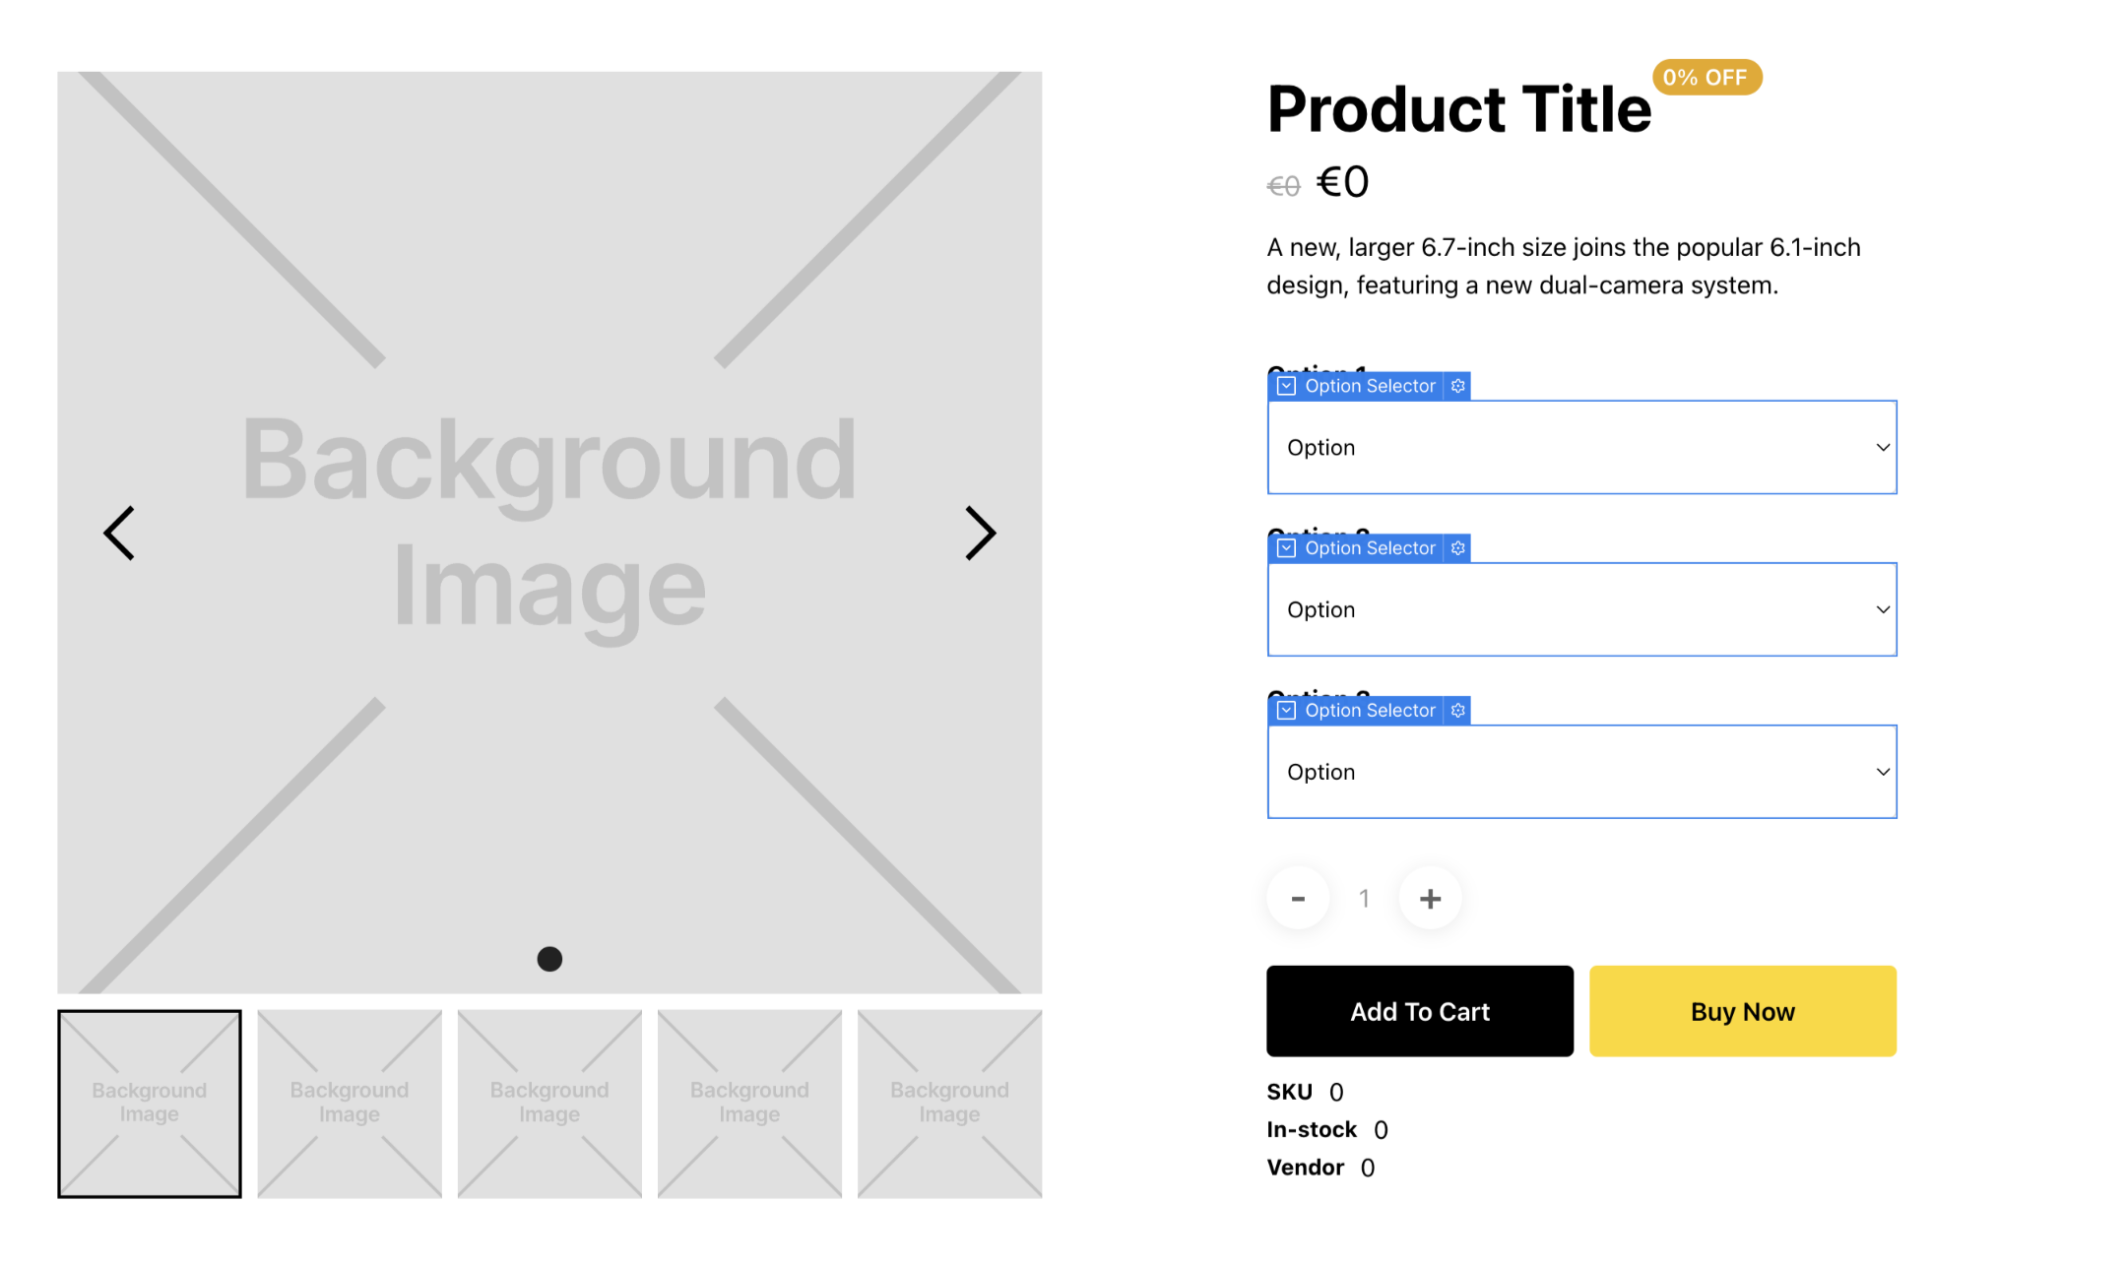Click the second Option Selector label icon

pos(1286,548)
